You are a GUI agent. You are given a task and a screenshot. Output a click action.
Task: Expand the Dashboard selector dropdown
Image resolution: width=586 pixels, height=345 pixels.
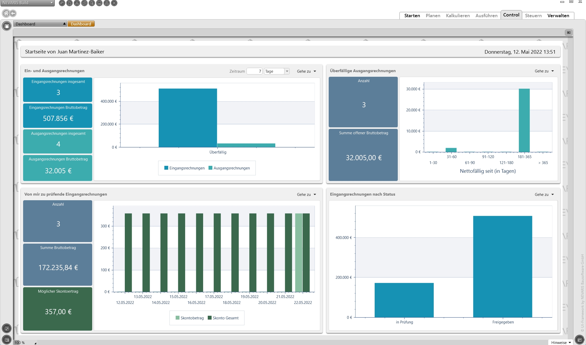click(64, 24)
